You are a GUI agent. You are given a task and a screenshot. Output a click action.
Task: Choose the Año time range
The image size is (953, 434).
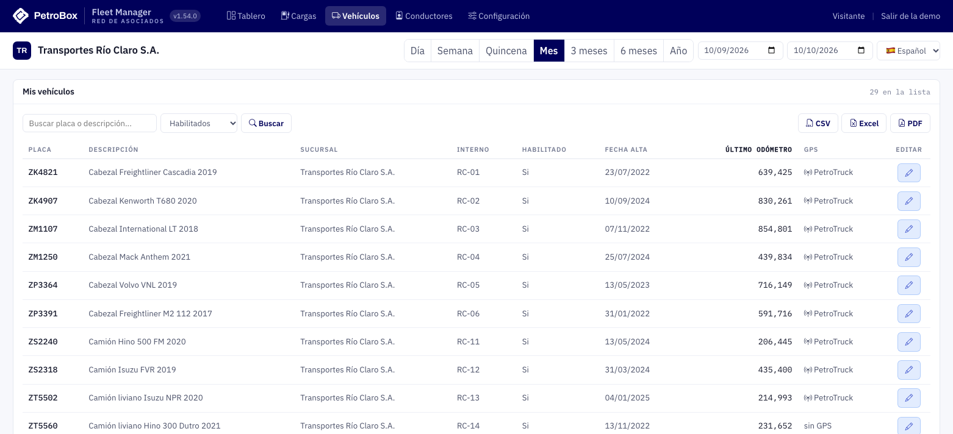click(x=678, y=51)
